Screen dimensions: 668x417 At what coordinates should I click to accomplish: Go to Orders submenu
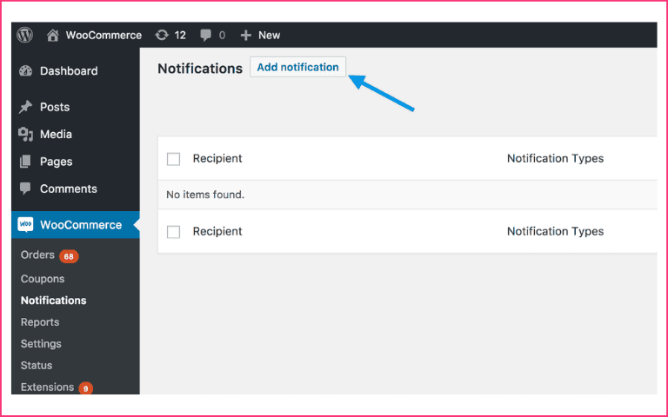tap(37, 255)
